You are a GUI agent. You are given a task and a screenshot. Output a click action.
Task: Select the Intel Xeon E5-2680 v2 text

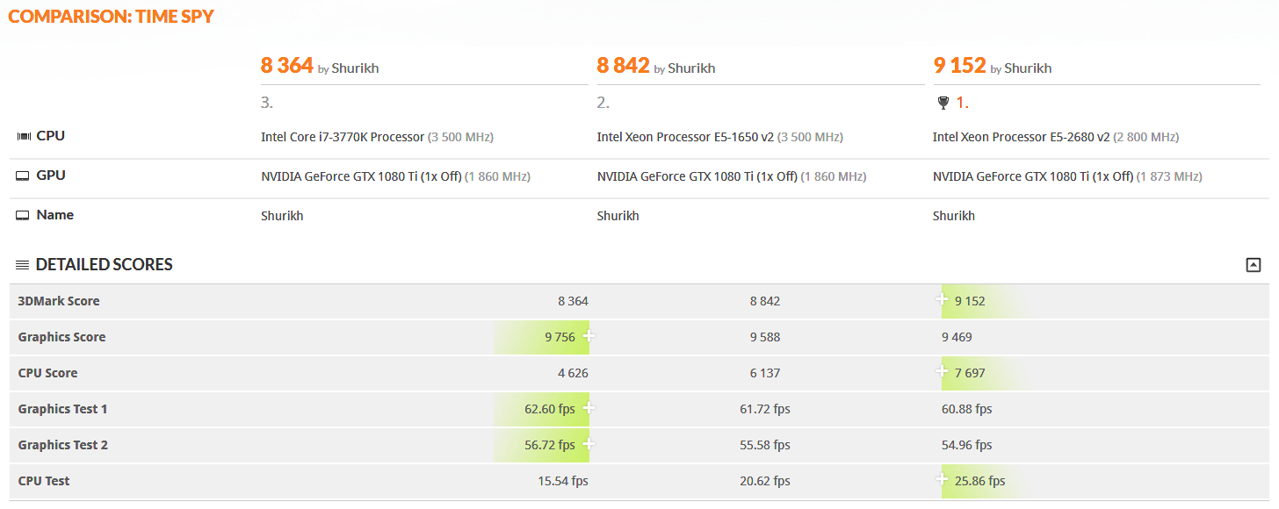click(x=1022, y=137)
